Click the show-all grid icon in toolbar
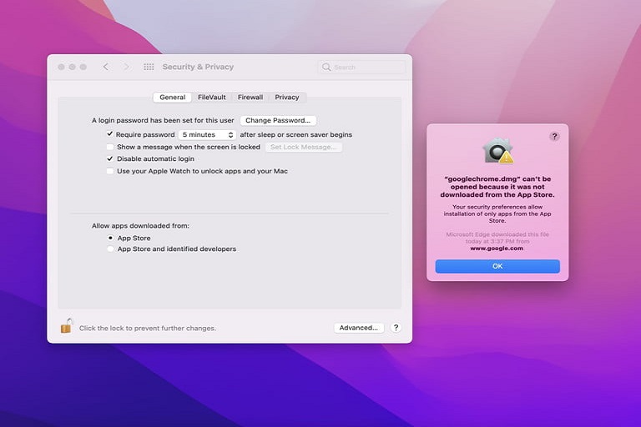The height and width of the screenshot is (427, 641). pyautogui.click(x=149, y=67)
